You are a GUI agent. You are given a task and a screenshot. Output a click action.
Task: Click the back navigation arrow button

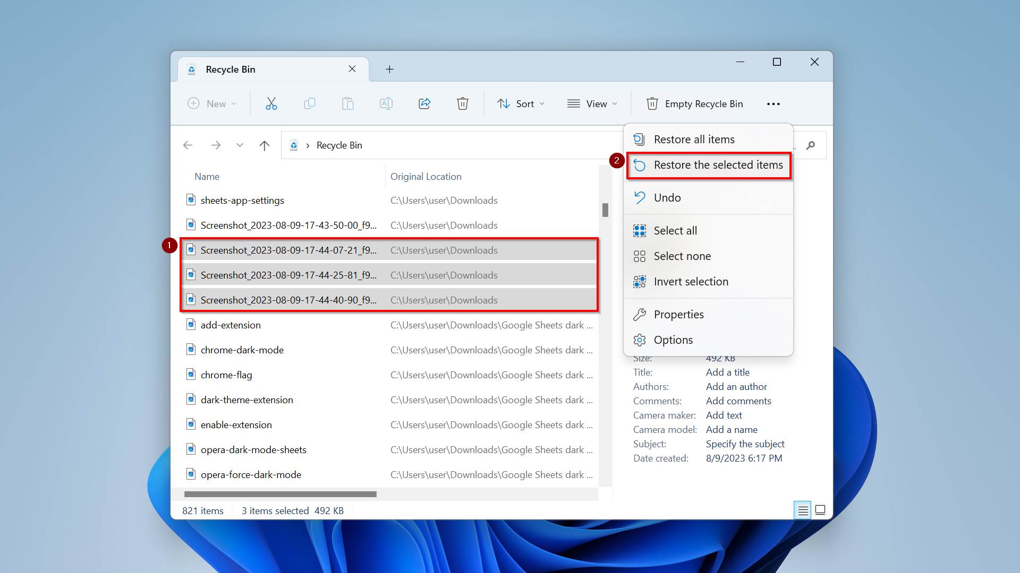point(188,145)
